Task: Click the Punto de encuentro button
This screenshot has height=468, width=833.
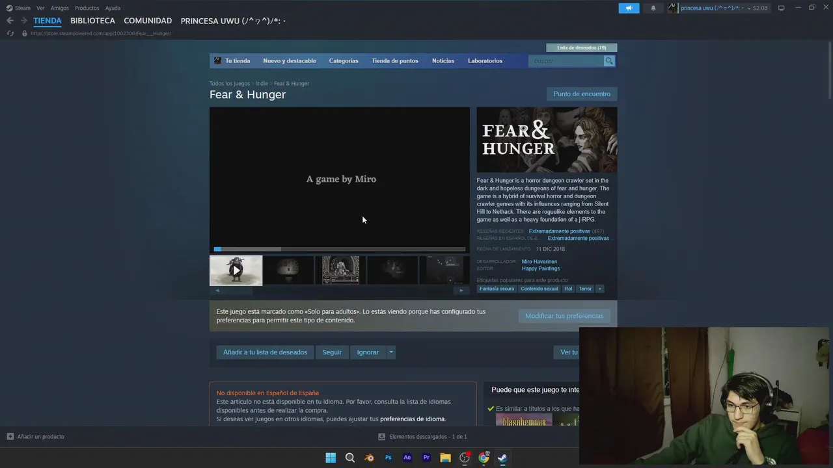Action: (582, 94)
